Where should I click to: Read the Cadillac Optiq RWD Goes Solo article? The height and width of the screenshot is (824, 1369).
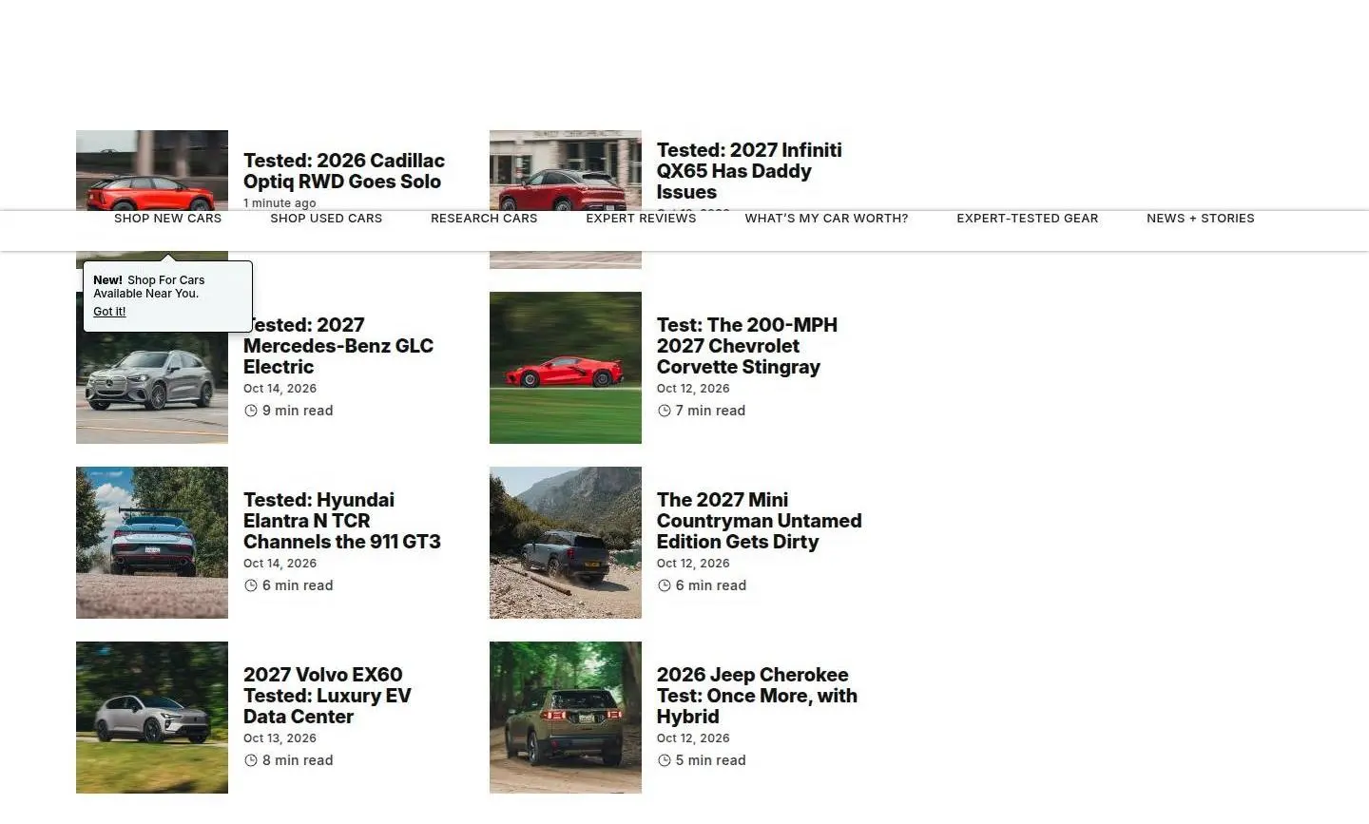344,171
